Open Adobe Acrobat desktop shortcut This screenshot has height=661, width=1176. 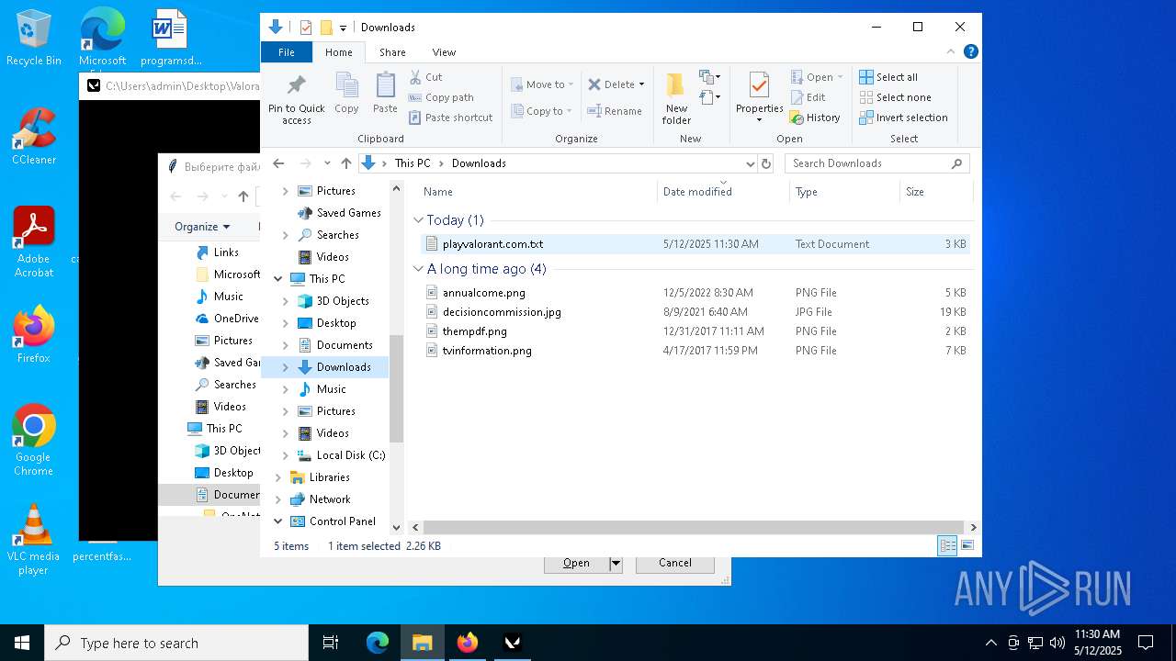point(34,242)
